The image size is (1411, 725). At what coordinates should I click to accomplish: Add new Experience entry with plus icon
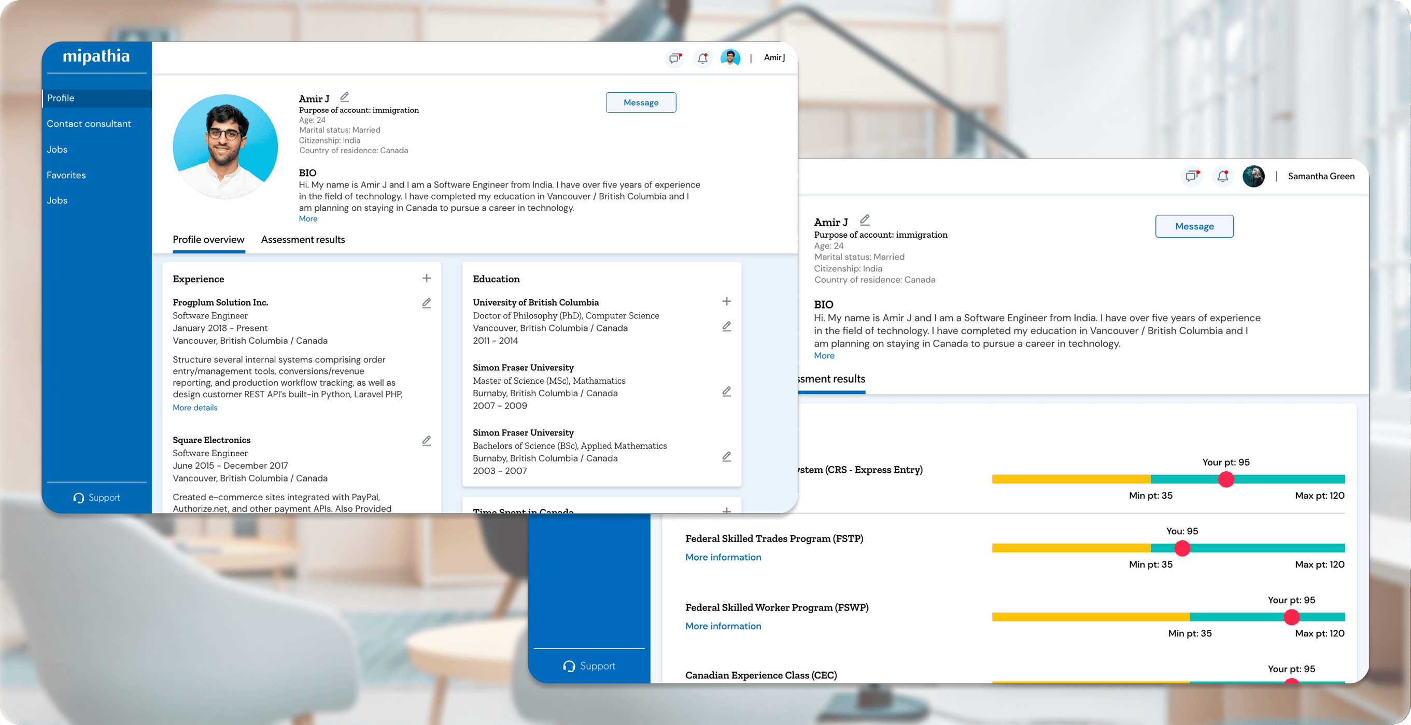click(426, 278)
